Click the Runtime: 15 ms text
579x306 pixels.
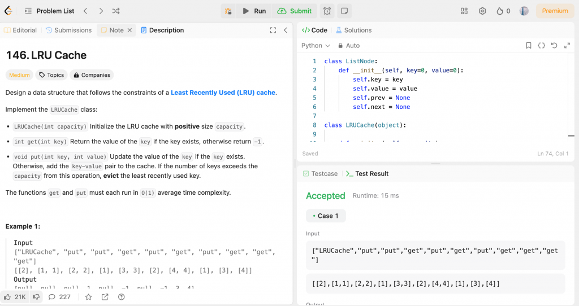pos(375,196)
